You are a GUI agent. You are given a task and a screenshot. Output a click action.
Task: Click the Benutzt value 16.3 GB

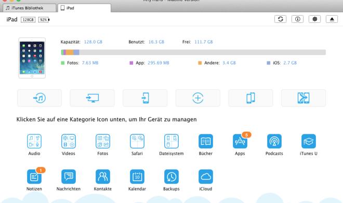(x=156, y=42)
